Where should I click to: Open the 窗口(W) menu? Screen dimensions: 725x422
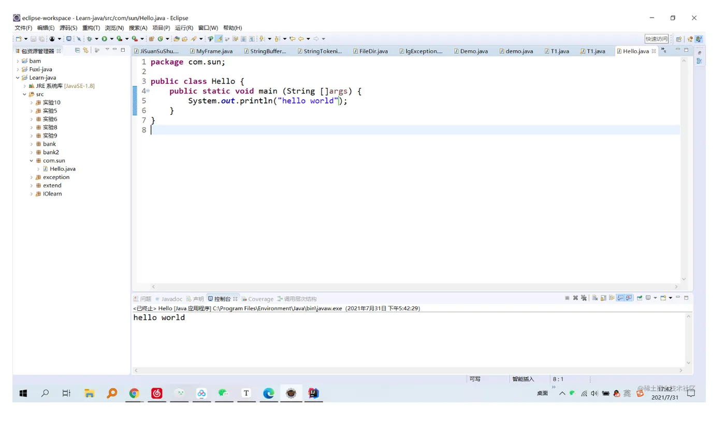coord(208,28)
